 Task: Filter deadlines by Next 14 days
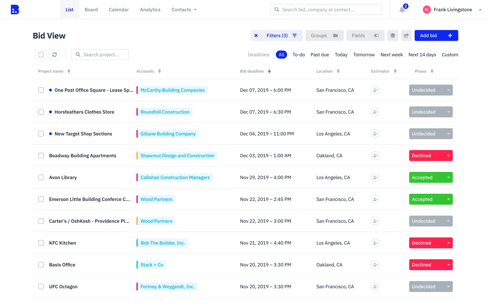click(422, 55)
